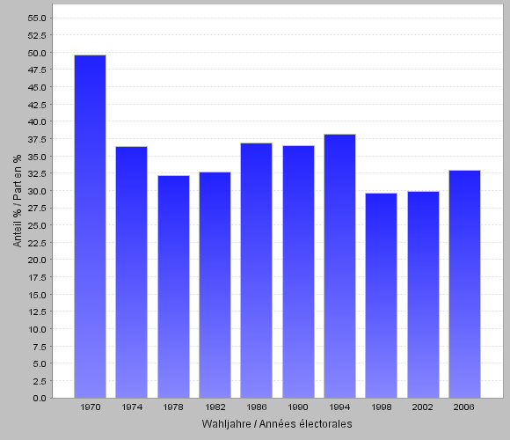This screenshot has height=440, width=510.
Task: Click the 37.5 y-axis tick label
Action: point(37,139)
